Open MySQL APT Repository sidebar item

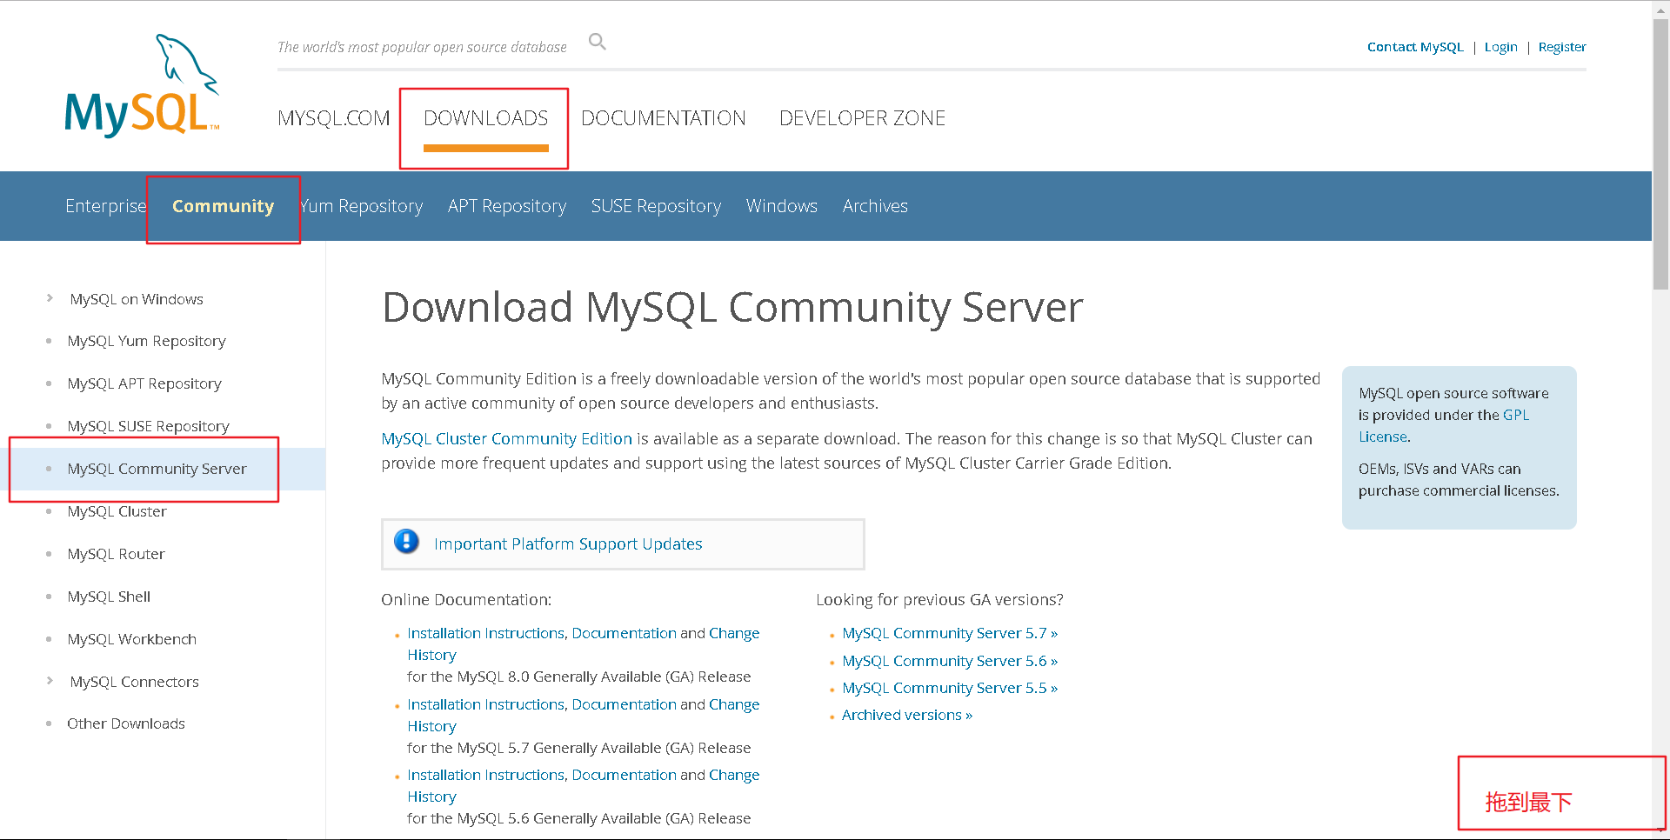coord(144,383)
